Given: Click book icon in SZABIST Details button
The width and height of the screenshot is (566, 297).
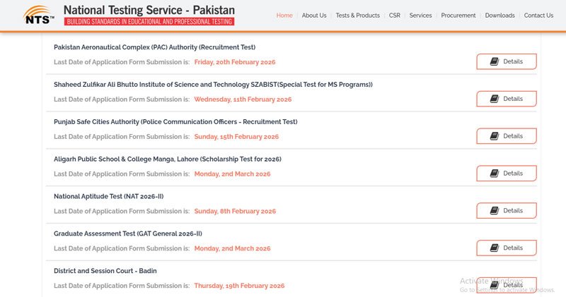Looking at the screenshot, I should (x=495, y=99).
